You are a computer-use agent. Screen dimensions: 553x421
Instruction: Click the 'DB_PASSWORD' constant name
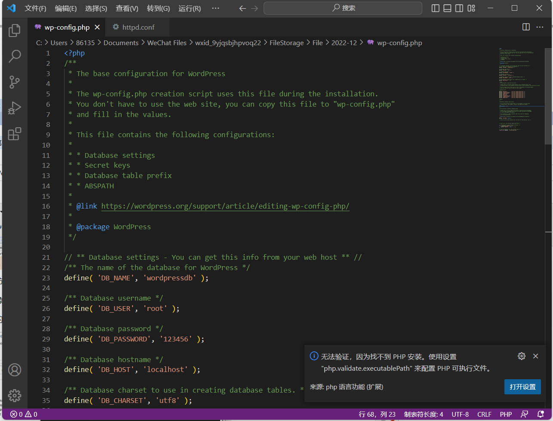pos(124,339)
